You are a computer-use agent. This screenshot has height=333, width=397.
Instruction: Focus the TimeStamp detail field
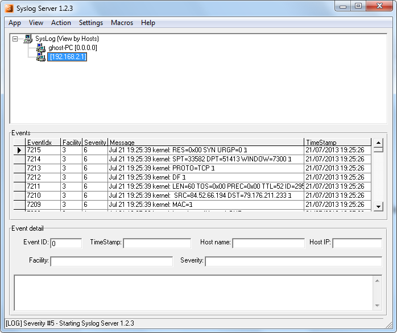pos(157,243)
